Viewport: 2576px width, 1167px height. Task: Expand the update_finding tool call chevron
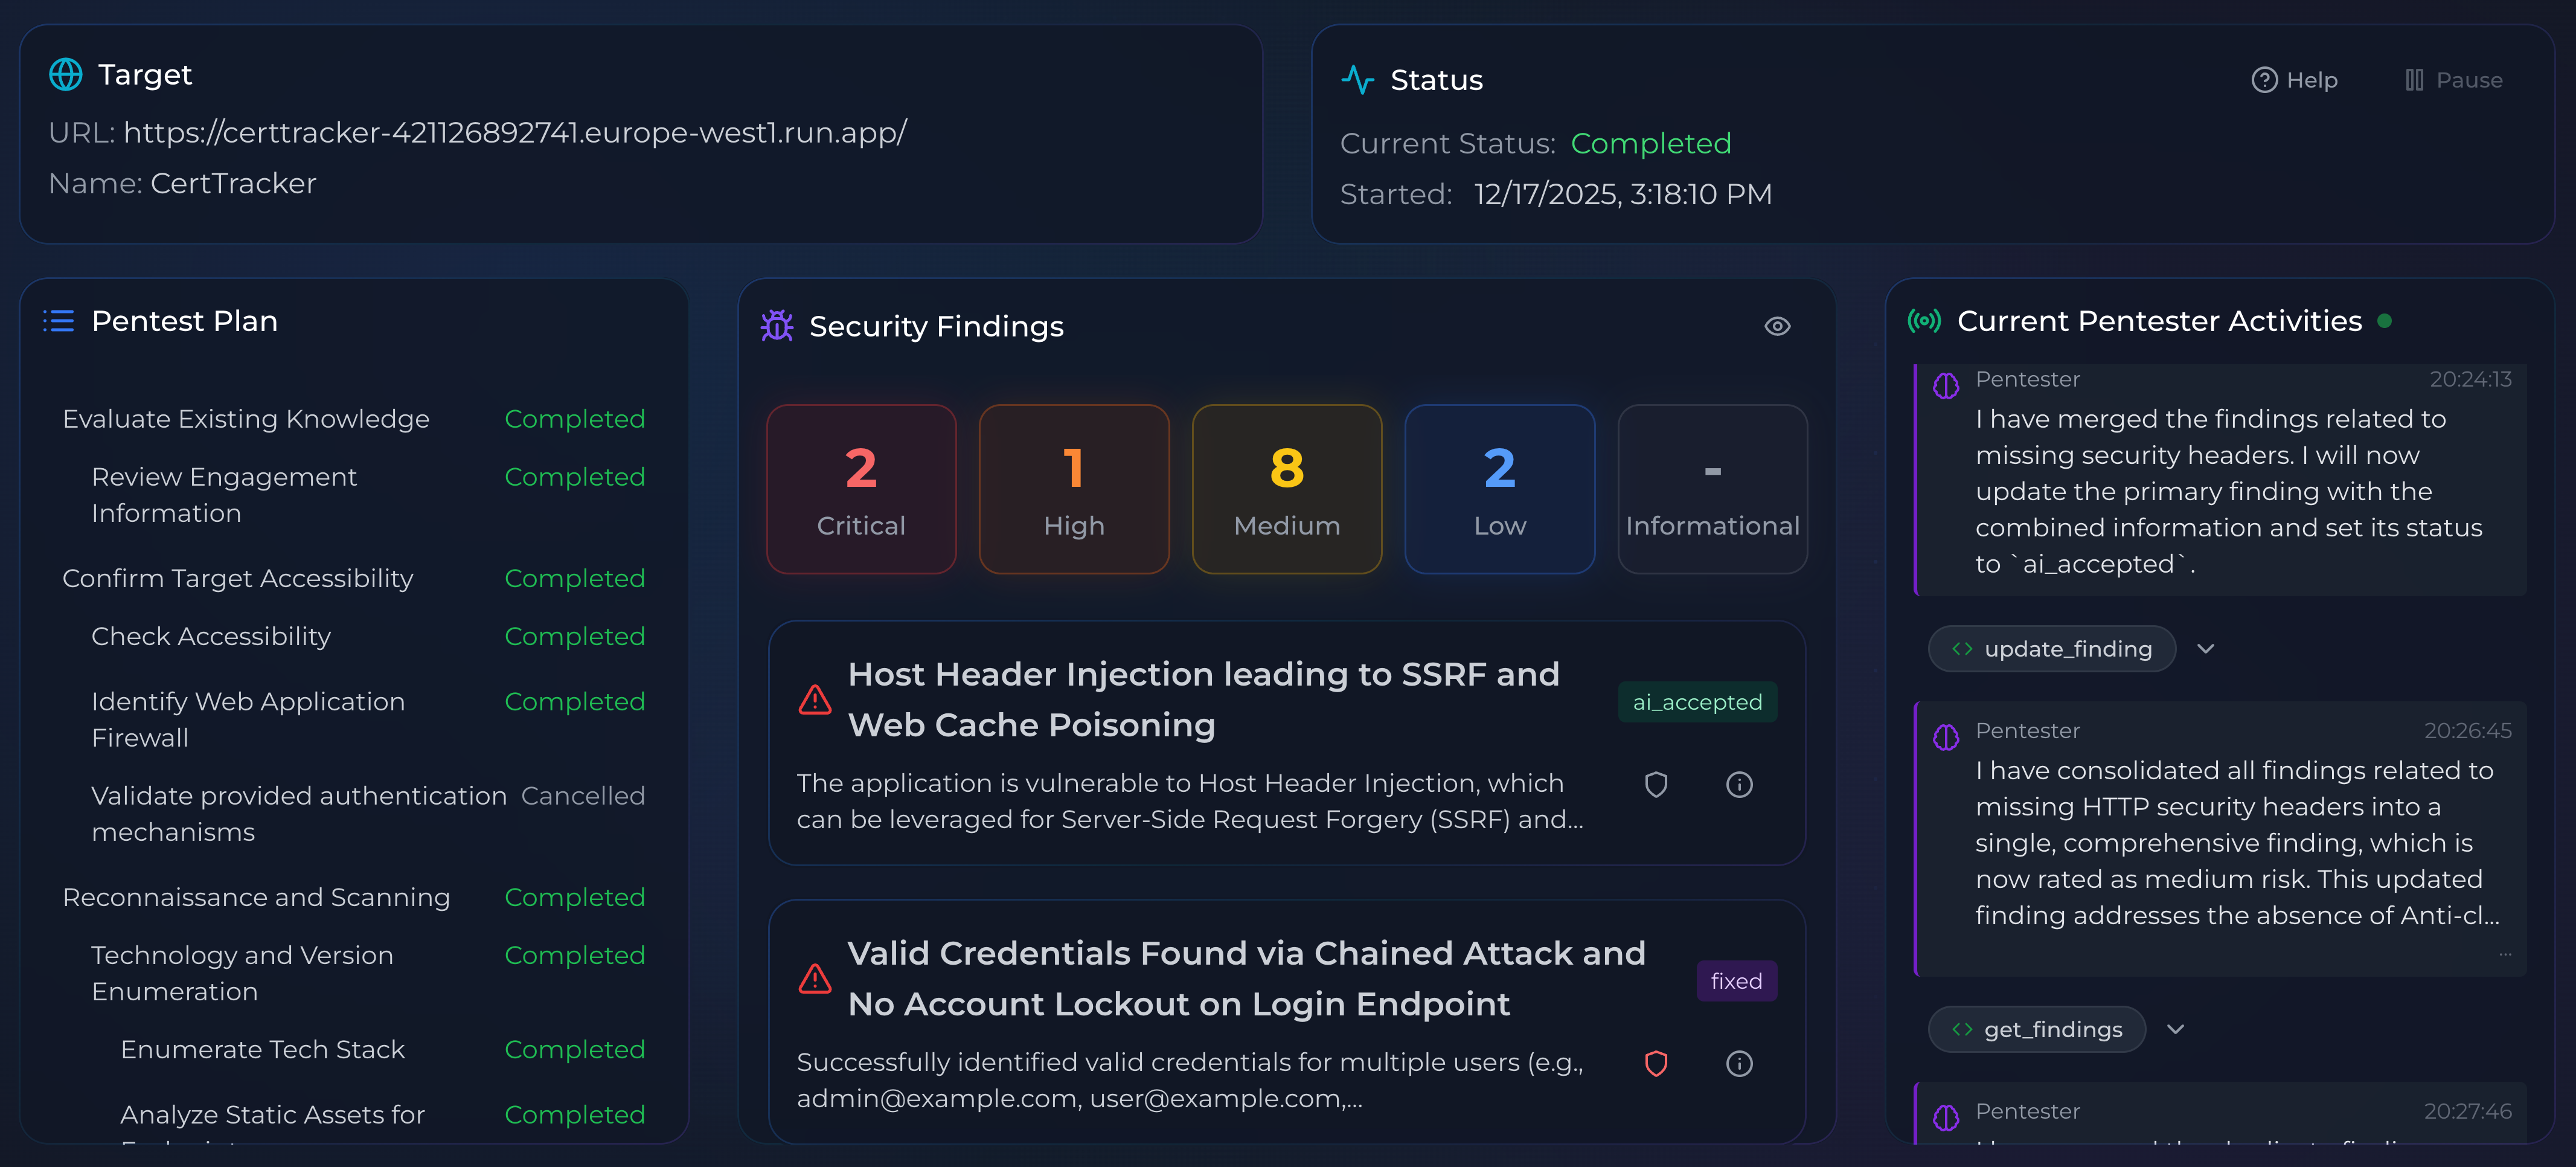[2206, 649]
